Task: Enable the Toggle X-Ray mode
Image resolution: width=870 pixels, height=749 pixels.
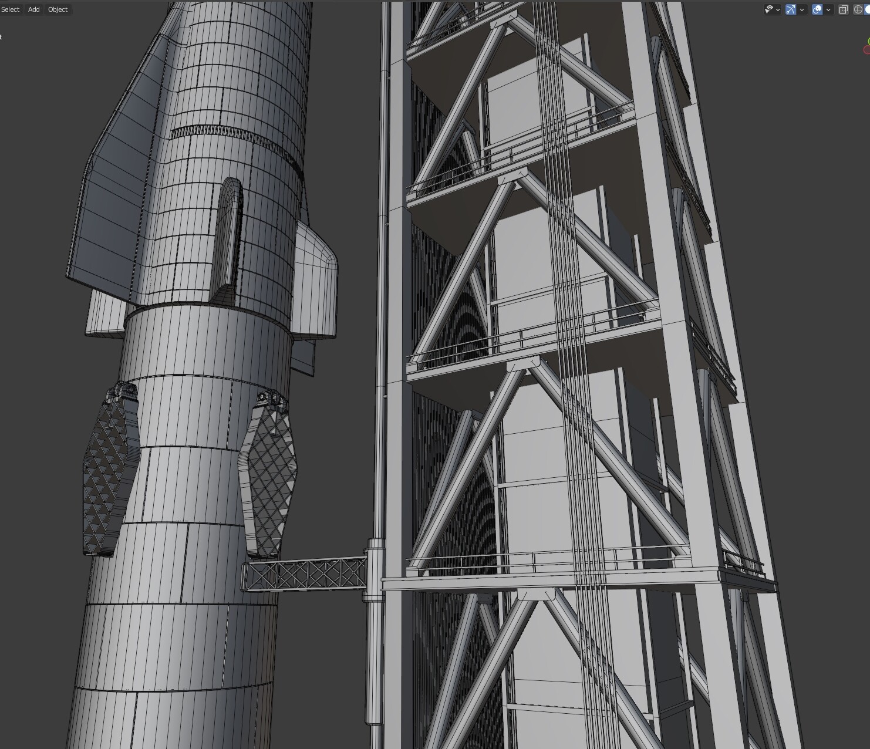Action: coord(844,9)
